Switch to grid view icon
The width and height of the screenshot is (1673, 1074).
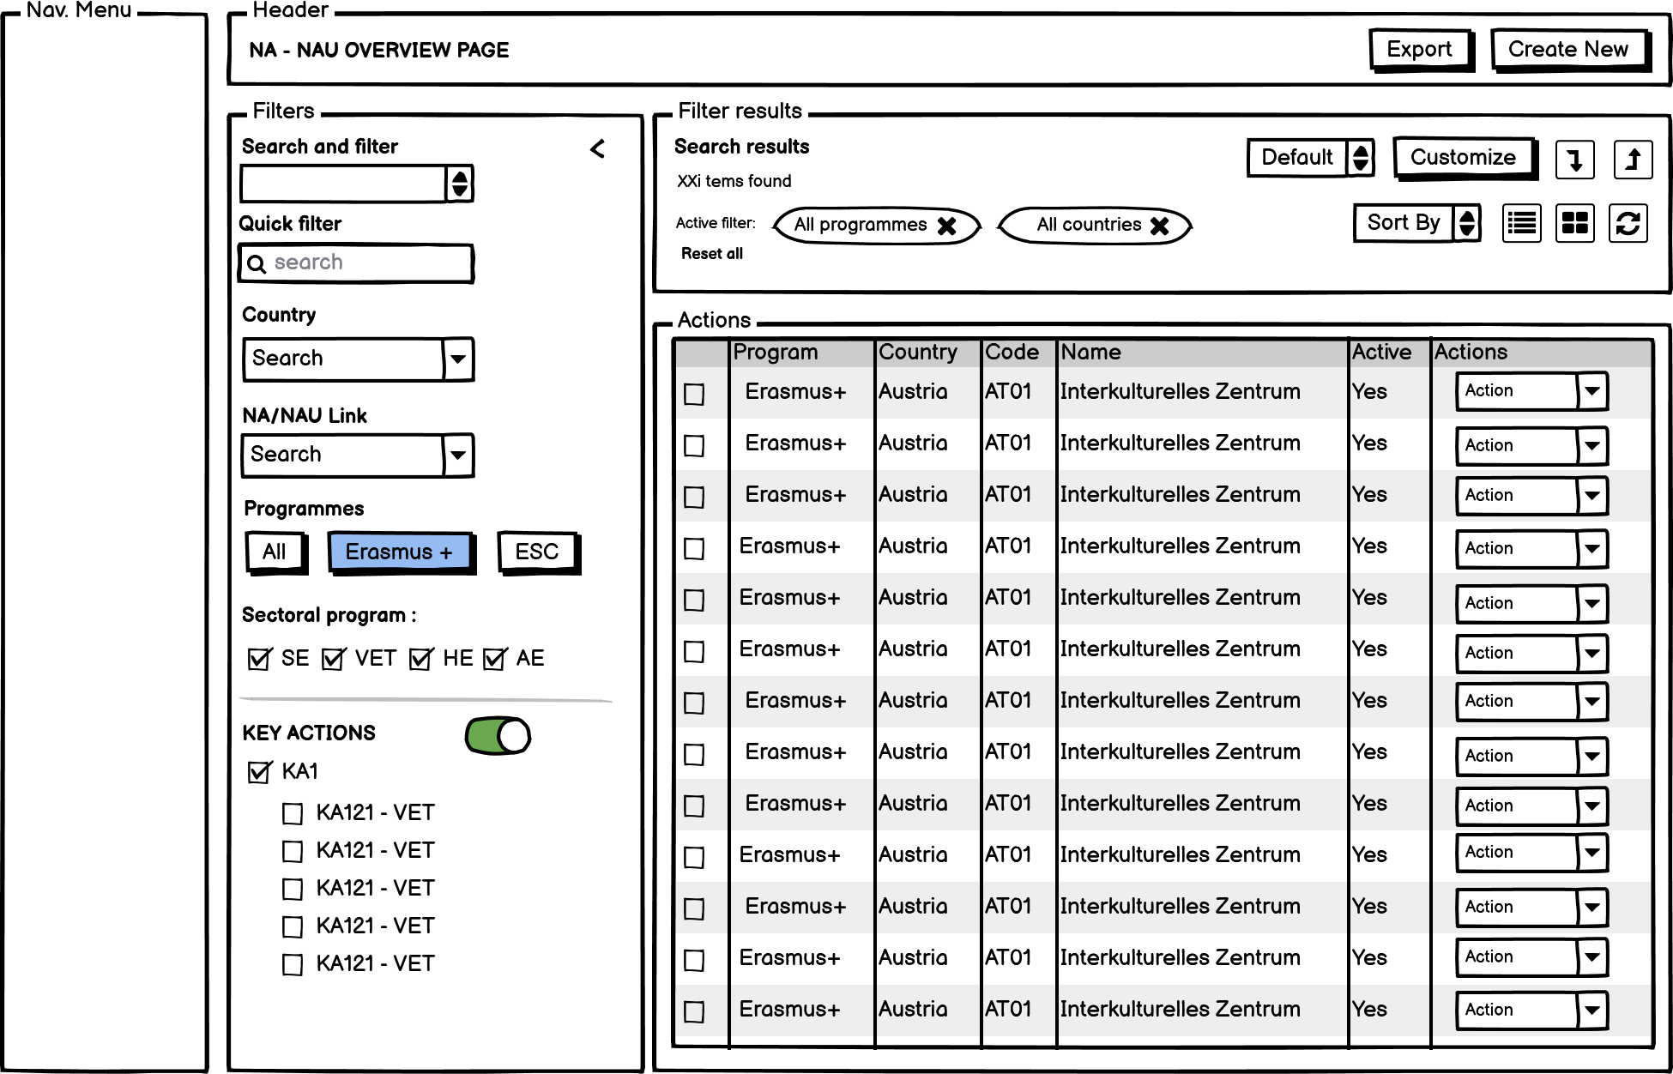pyautogui.click(x=1574, y=224)
